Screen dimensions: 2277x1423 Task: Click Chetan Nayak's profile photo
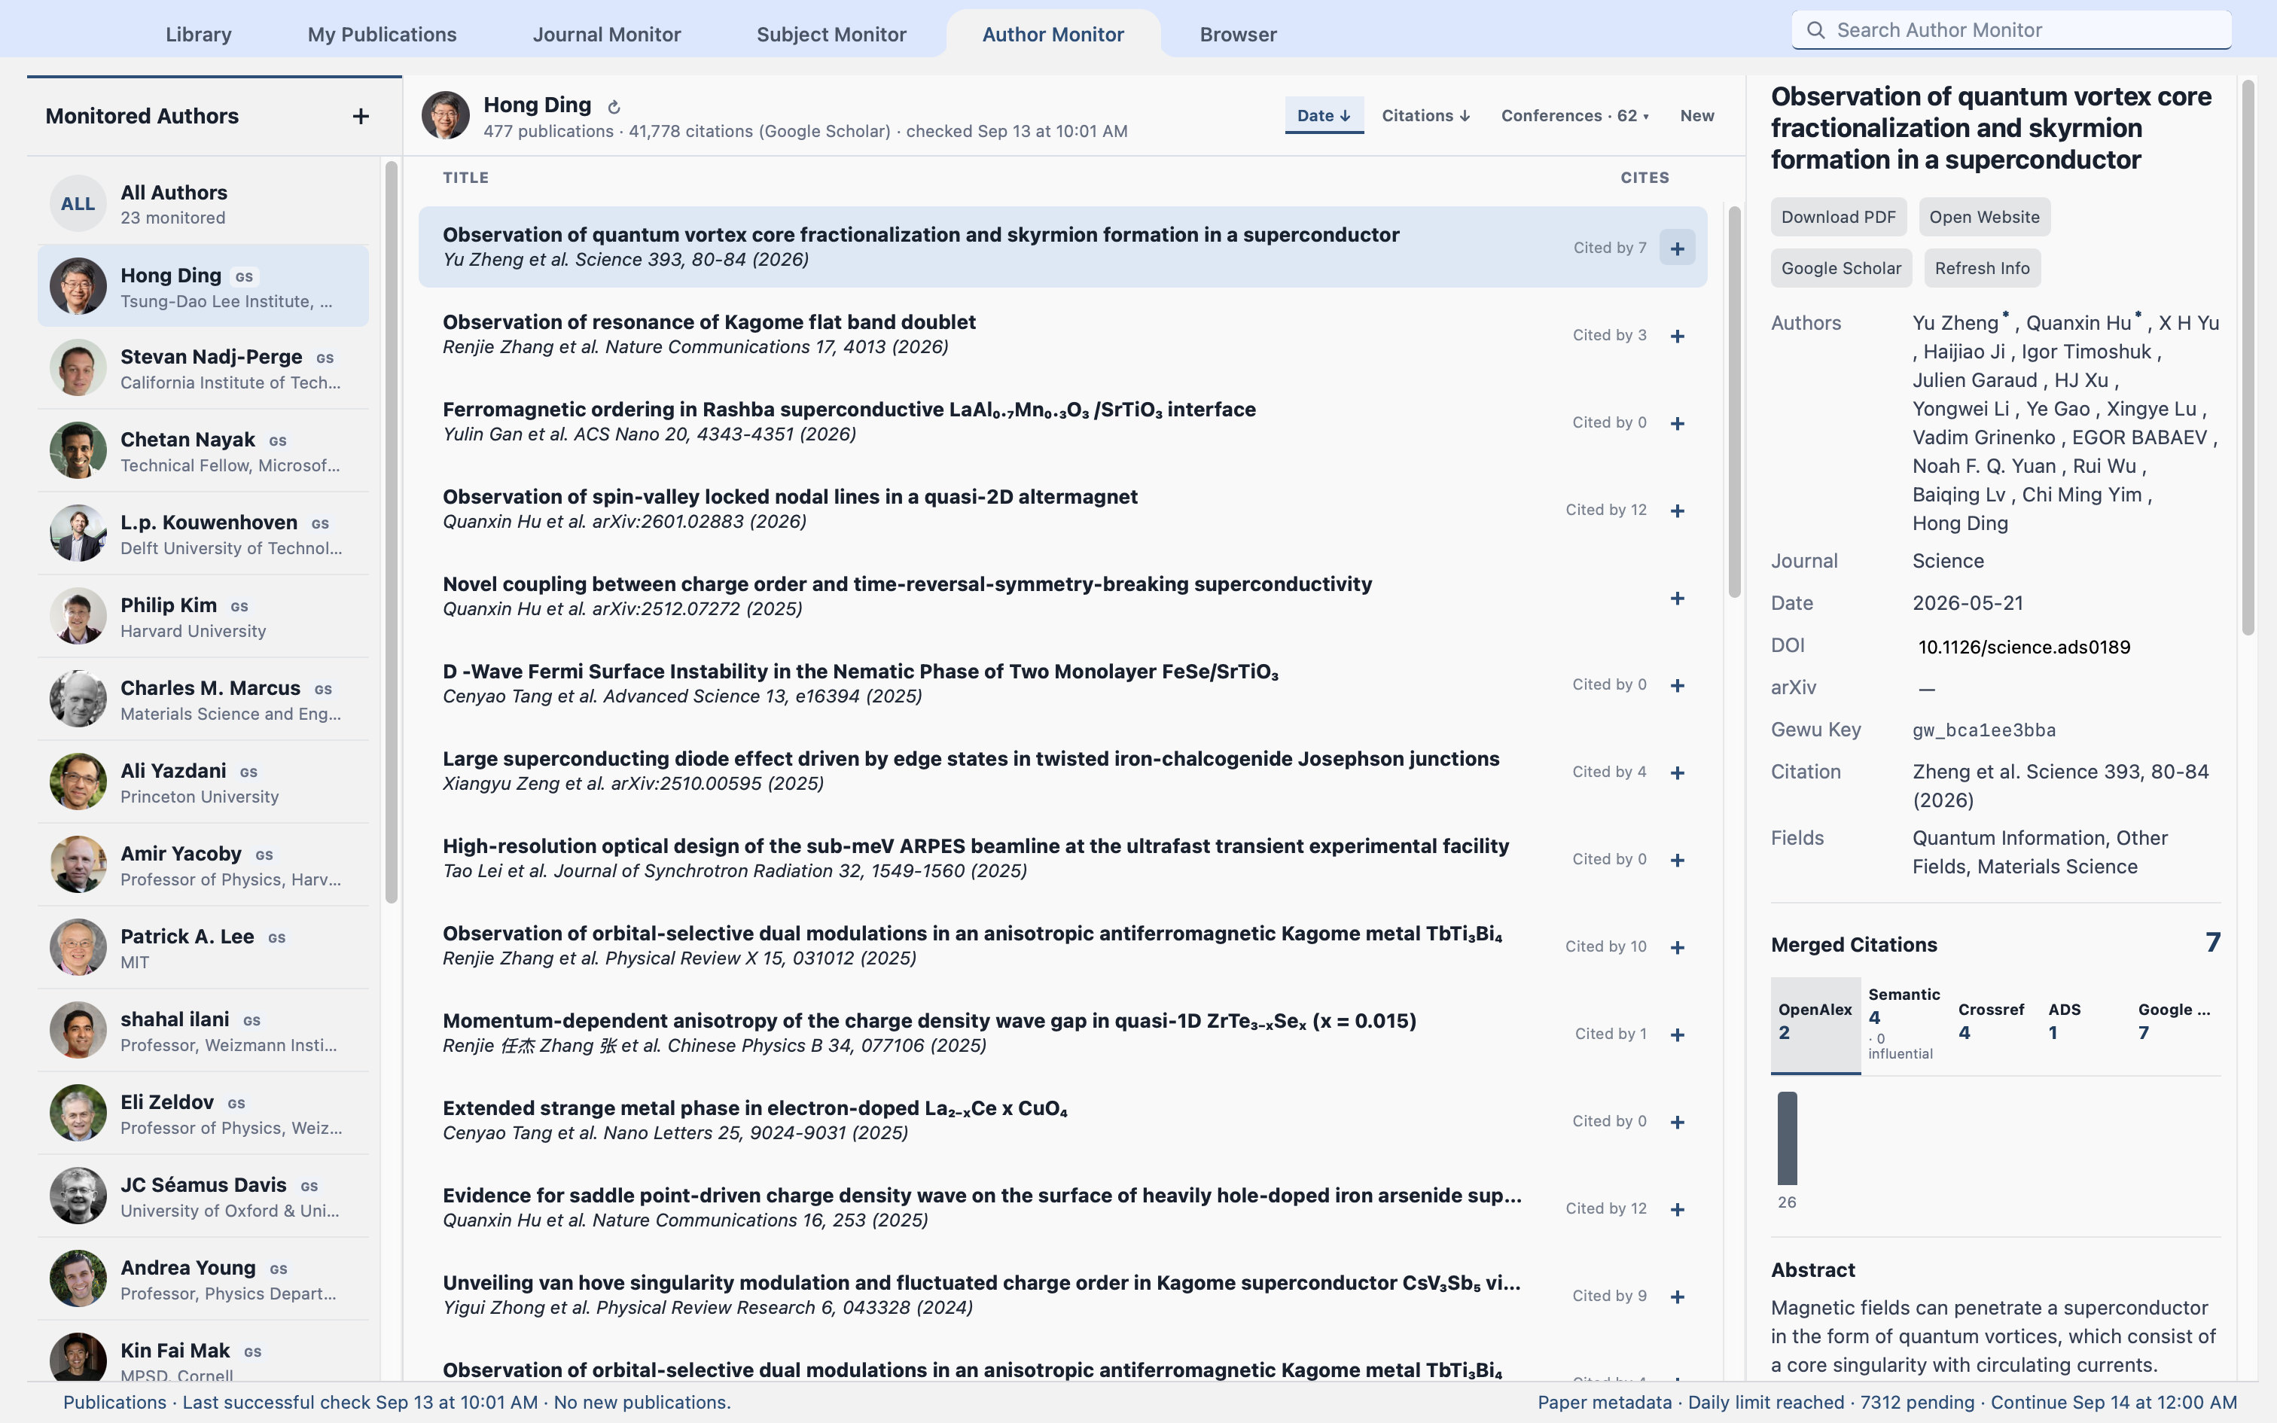point(78,451)
